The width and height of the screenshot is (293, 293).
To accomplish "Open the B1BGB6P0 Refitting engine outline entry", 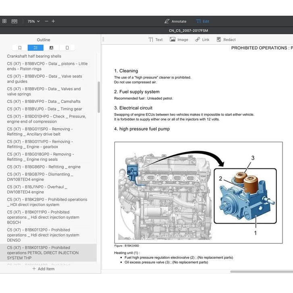I will click(44, 167).
